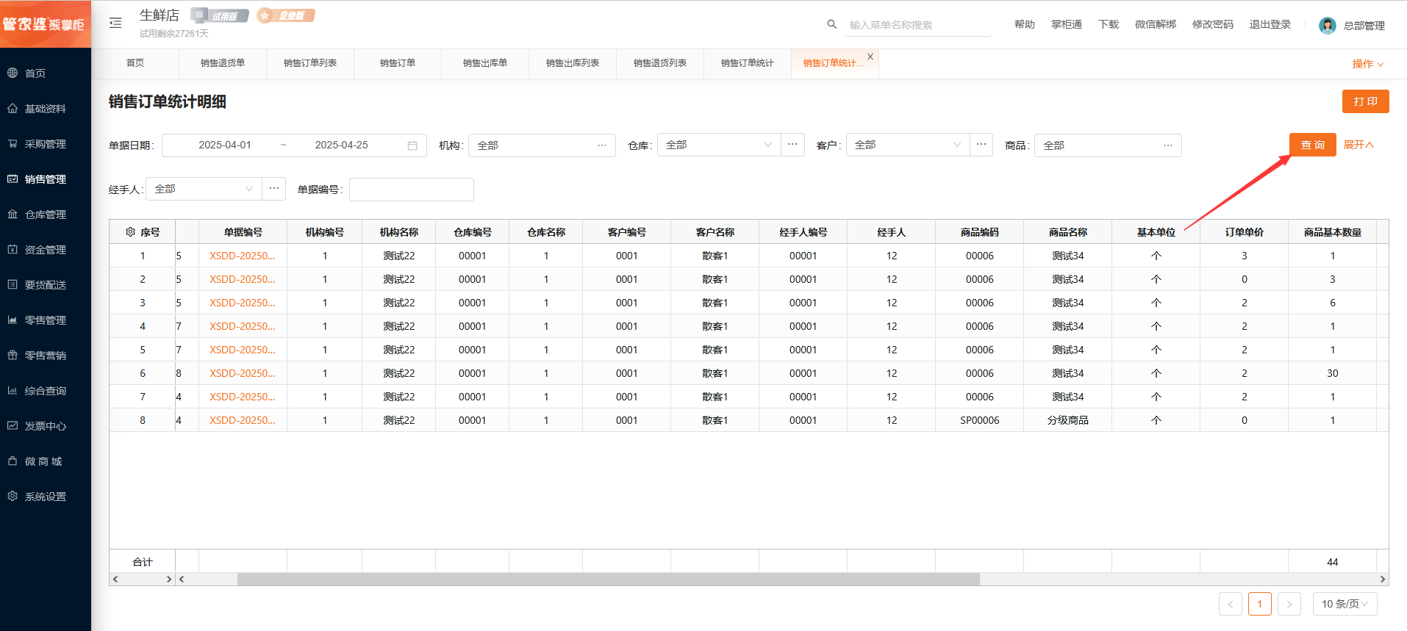Open the 10 条/页 page size selector

pos(1345,604)
